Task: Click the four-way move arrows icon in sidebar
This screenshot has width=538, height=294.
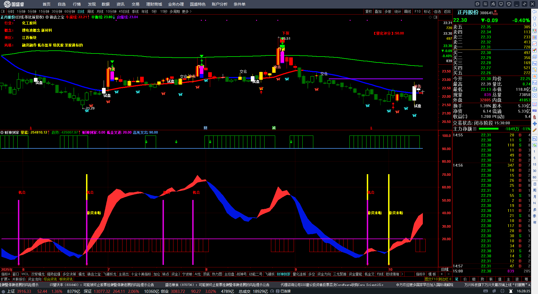Action: click(535, 123)
